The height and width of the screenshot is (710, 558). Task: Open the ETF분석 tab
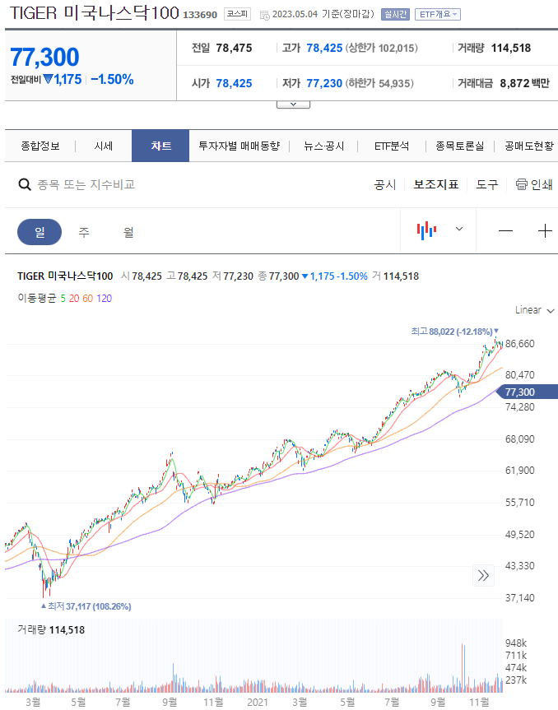(x=392, y=146)
